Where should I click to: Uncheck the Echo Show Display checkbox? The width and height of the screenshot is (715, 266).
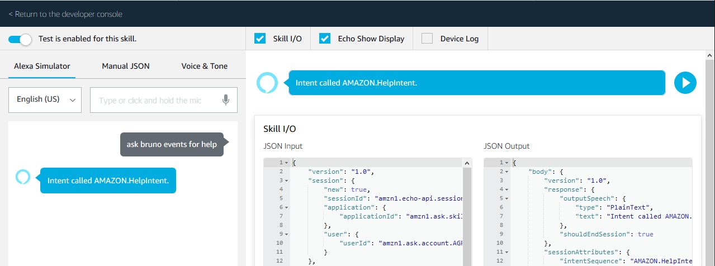coord(325,39)
